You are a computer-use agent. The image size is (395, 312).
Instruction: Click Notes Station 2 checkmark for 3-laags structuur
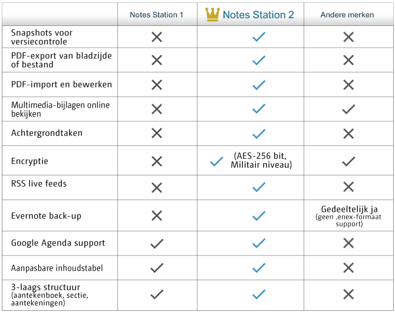(258, 294)
